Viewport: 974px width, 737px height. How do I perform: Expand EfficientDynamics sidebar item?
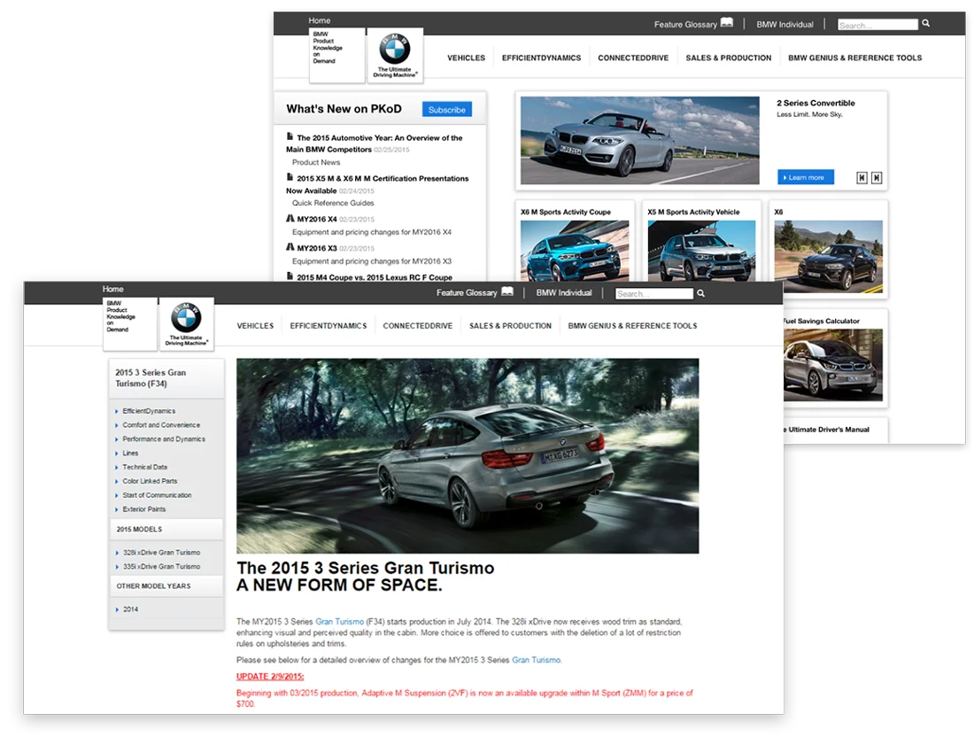pyautogui.click(x=149, y=411)
